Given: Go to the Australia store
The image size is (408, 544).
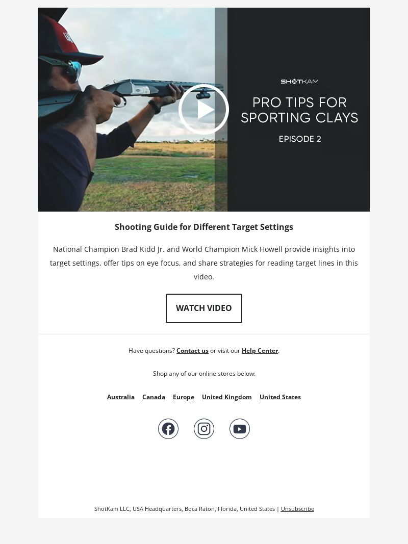Looking at the screenshot, I should click(x=121, y=397).
